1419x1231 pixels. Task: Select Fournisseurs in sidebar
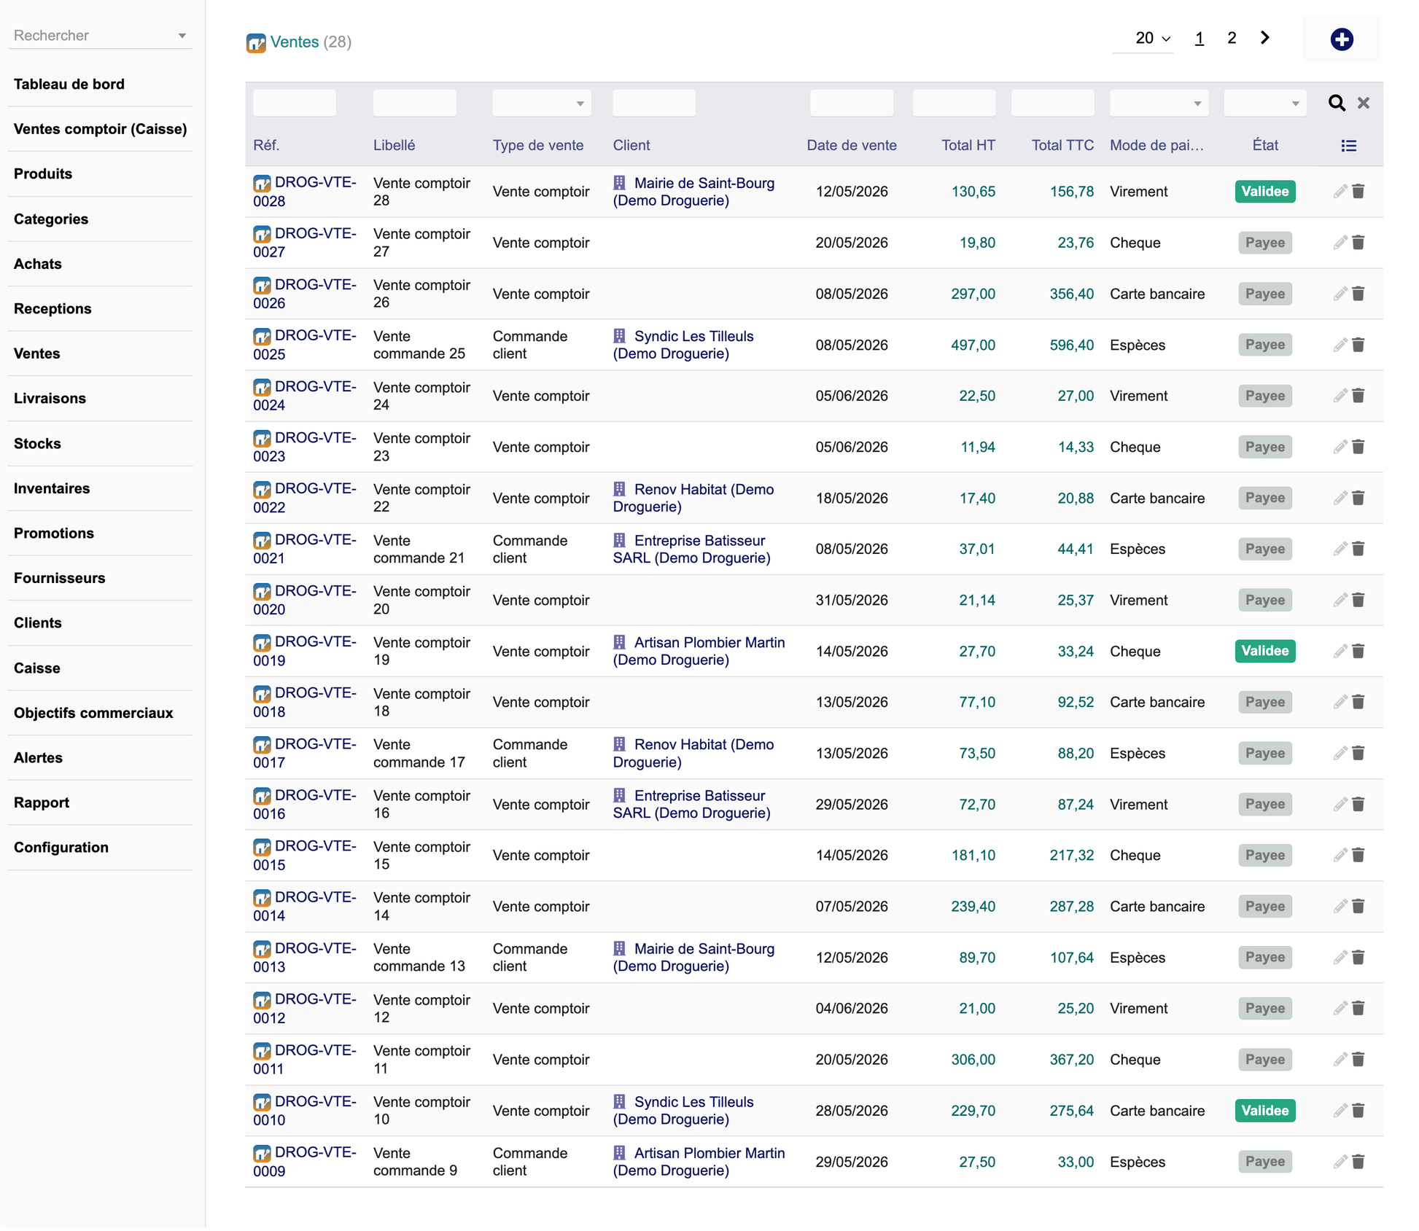[x=60, y=578]
